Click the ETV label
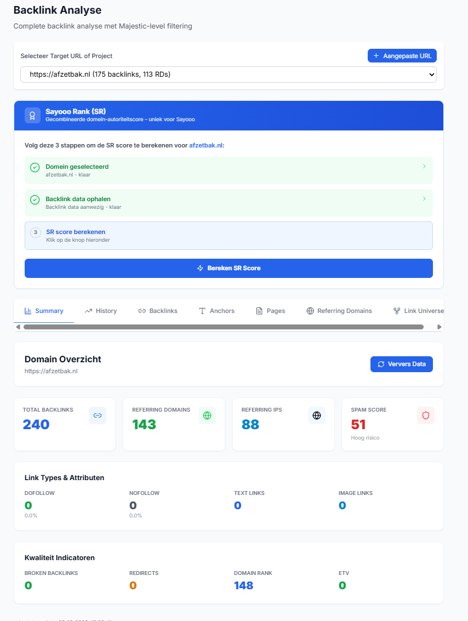Screen dimensions: 468x621 click(344, 573)
